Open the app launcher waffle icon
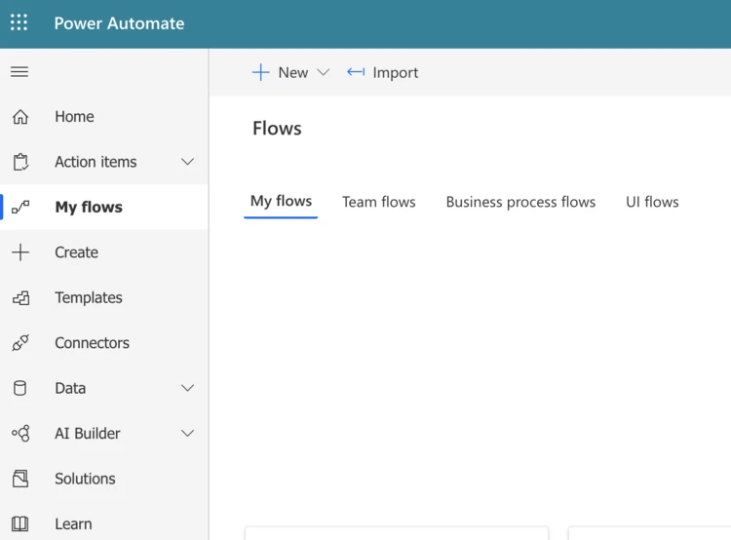The width and height of the screenshot is (731, 540). [19, 23]
